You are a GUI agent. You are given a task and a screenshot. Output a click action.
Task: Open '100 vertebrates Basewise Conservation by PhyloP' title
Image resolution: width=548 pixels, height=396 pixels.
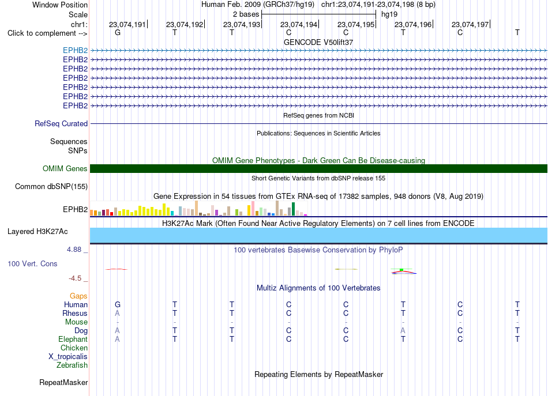tap(318, 250)
